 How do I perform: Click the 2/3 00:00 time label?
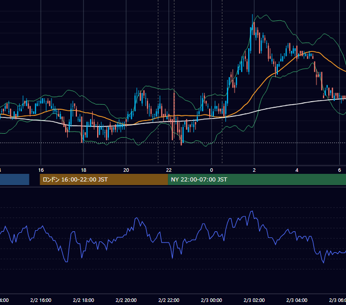(211, 300)
